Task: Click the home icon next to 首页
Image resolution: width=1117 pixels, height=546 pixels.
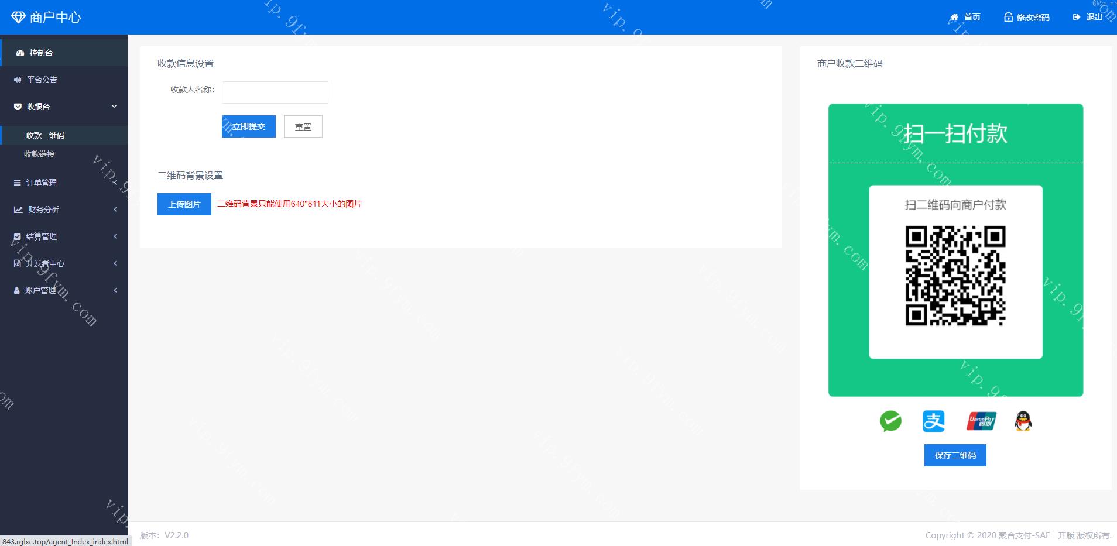Action: click(x=954, y=18)
